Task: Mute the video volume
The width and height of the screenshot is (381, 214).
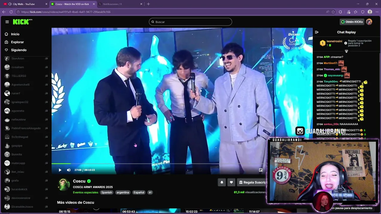Action: coord(69,170)
